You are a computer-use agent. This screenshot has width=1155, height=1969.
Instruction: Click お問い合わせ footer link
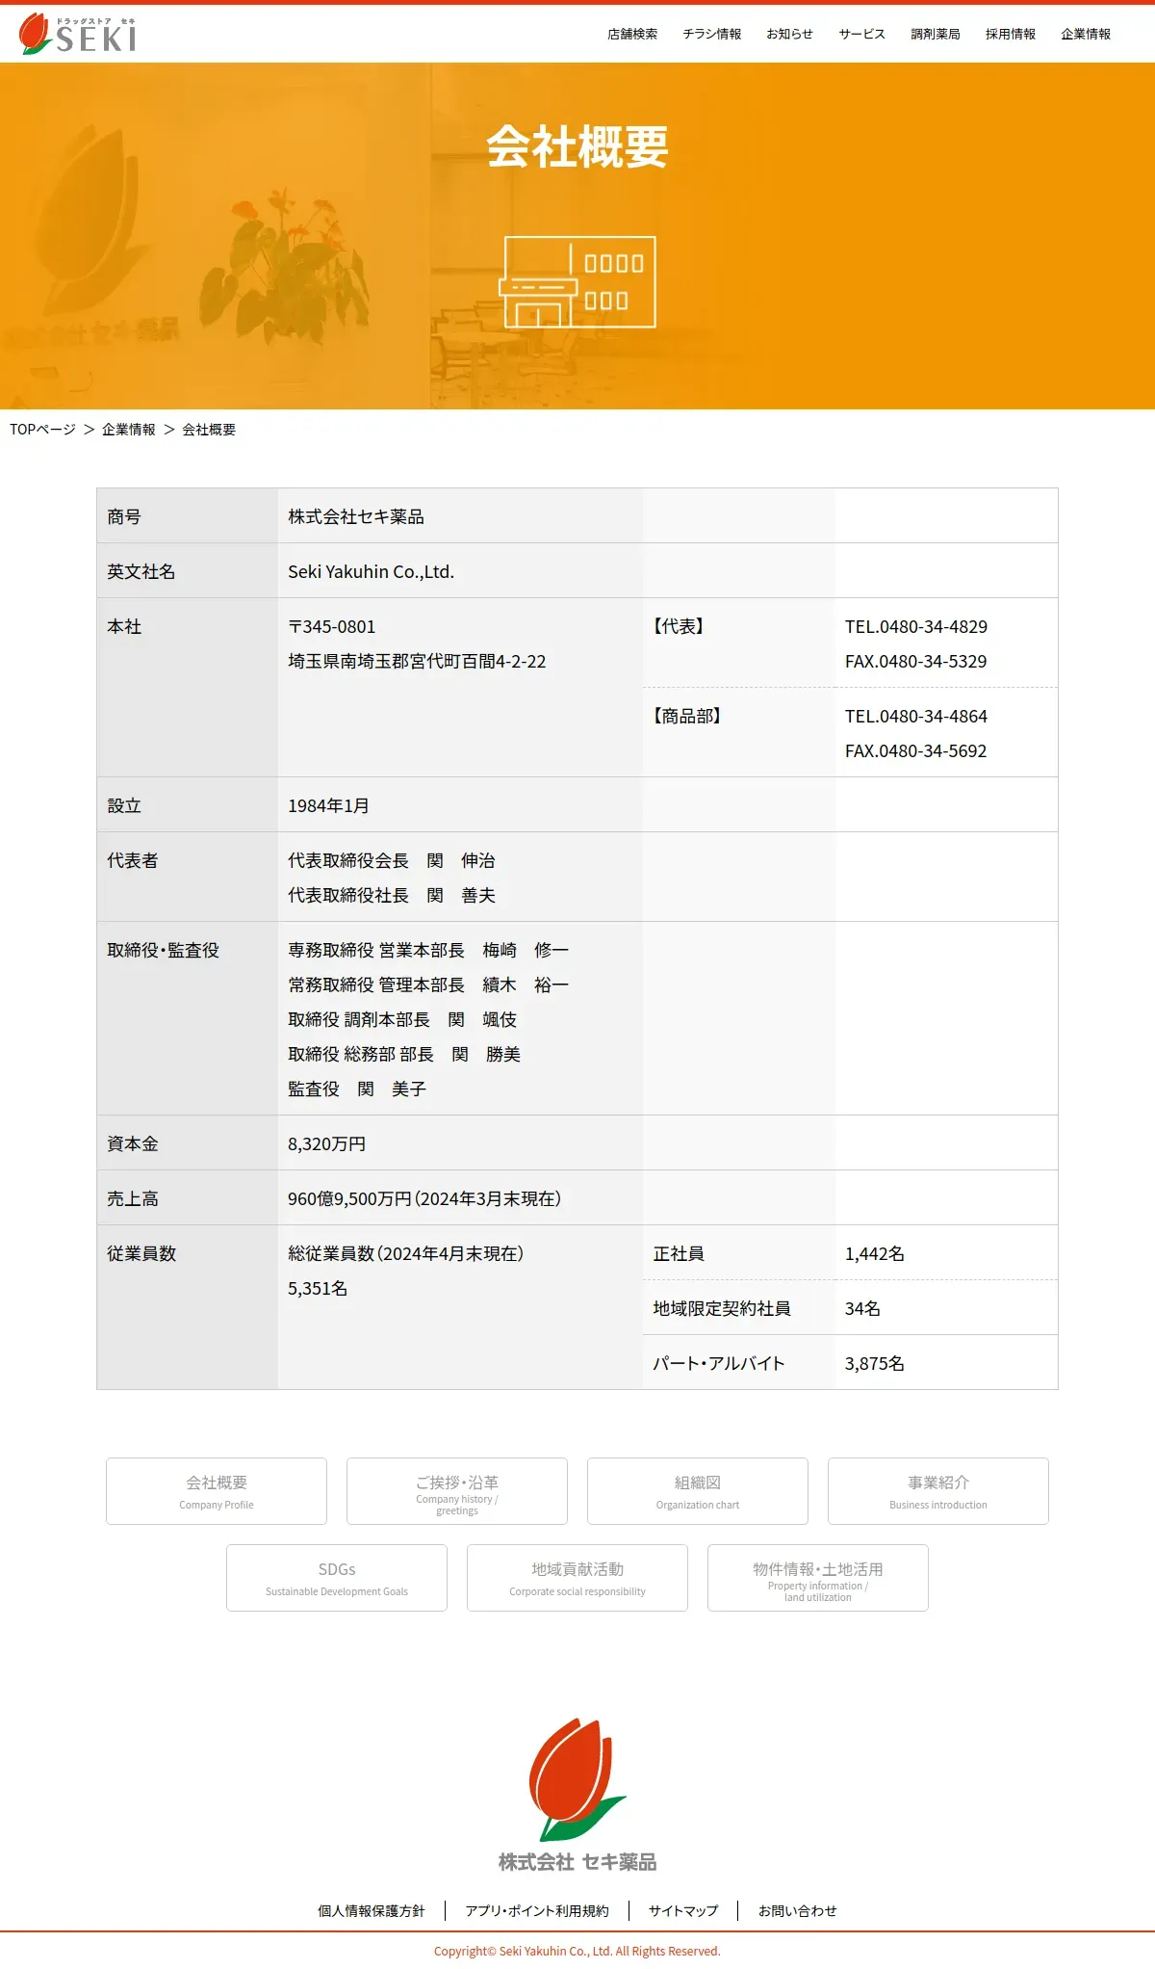point(798,1910)
